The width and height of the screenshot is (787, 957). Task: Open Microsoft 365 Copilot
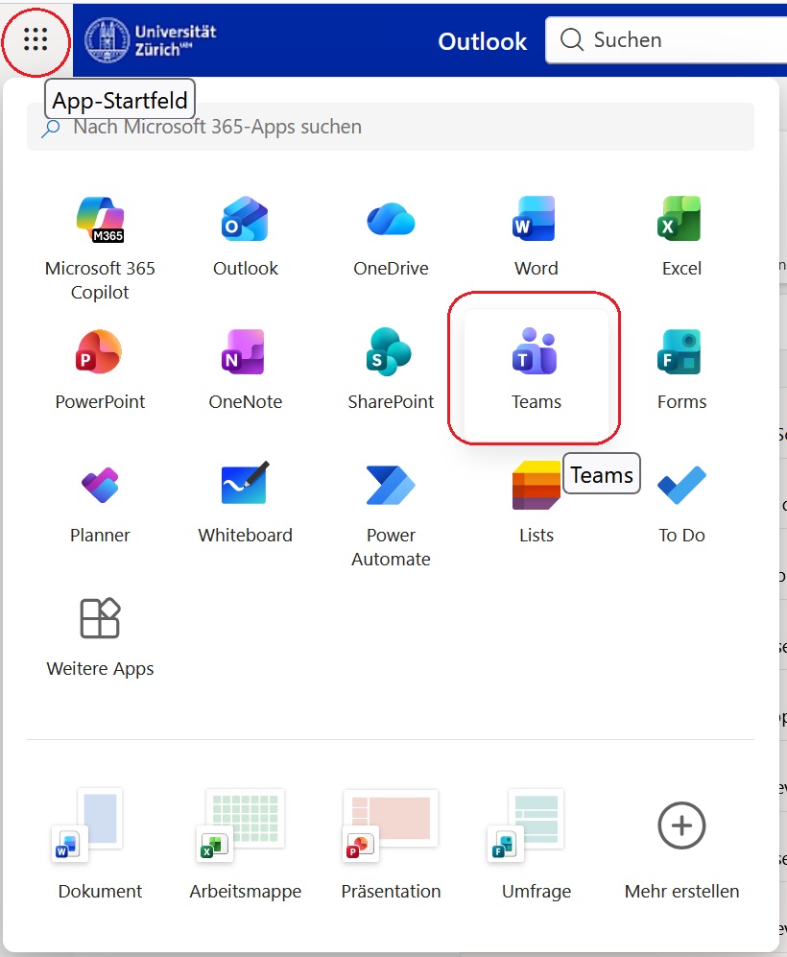(x=100, y=230)
